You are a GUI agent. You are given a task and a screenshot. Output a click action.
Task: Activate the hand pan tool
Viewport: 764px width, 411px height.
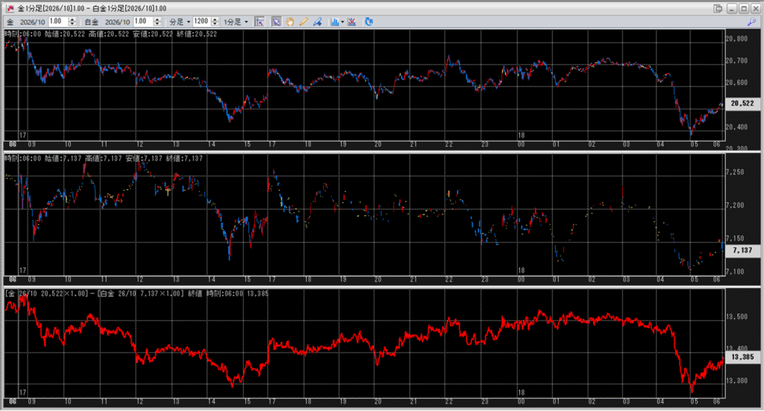point(289,22)
